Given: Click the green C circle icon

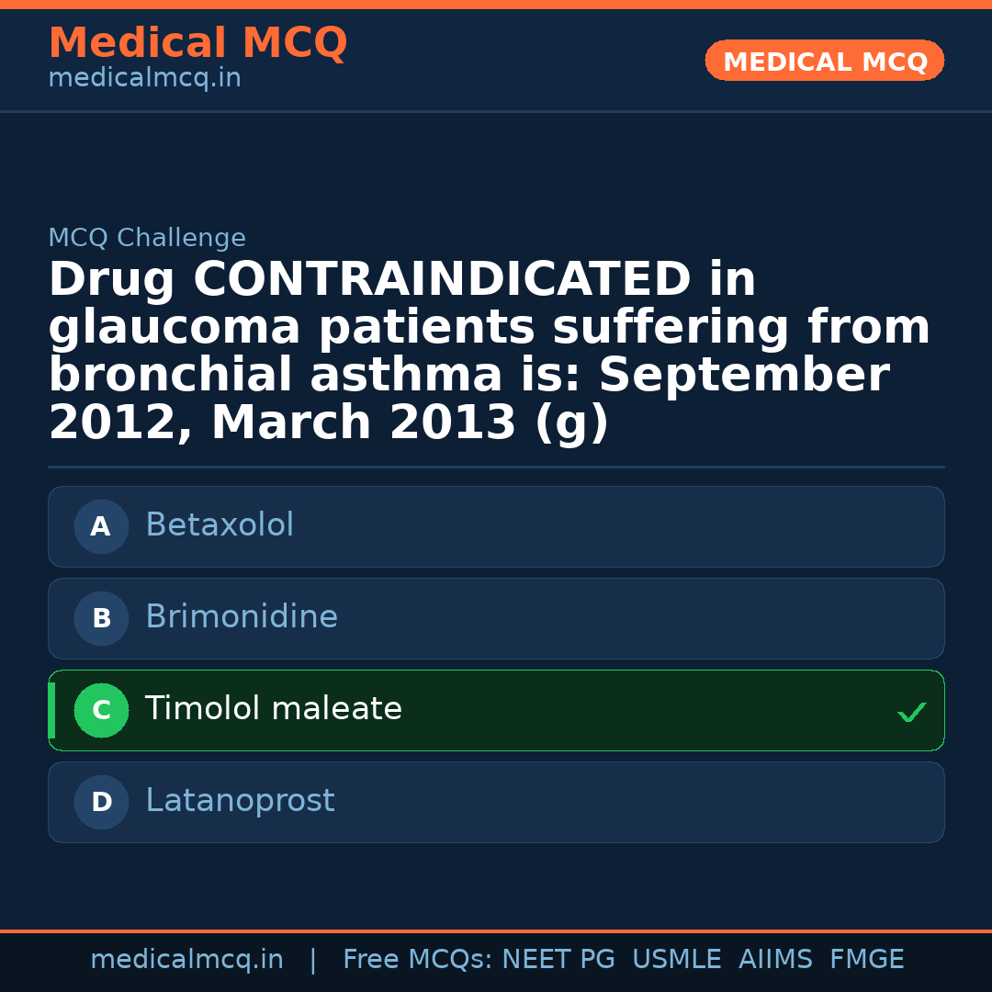Looking at the screenshot, I should pos(101,711).
